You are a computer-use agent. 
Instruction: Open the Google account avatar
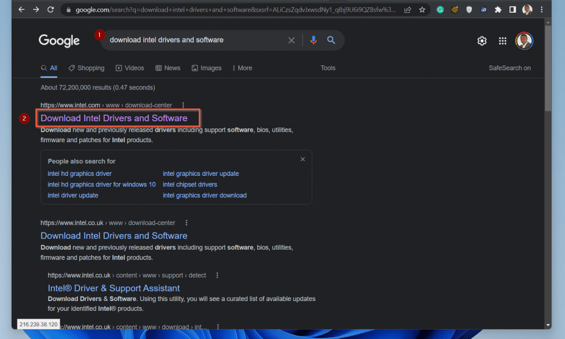(x=524, y=41)
